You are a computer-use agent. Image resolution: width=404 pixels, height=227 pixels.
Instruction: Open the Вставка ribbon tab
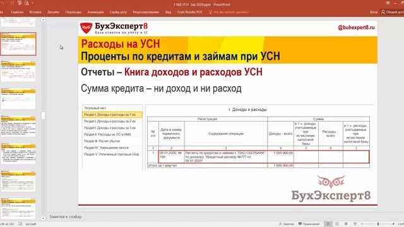point(35,12)
